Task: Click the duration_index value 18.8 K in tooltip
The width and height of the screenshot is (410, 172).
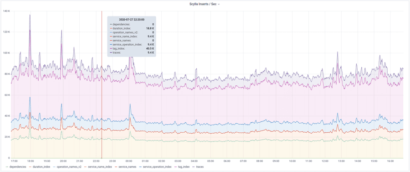Action: click(x=150, y=28)
